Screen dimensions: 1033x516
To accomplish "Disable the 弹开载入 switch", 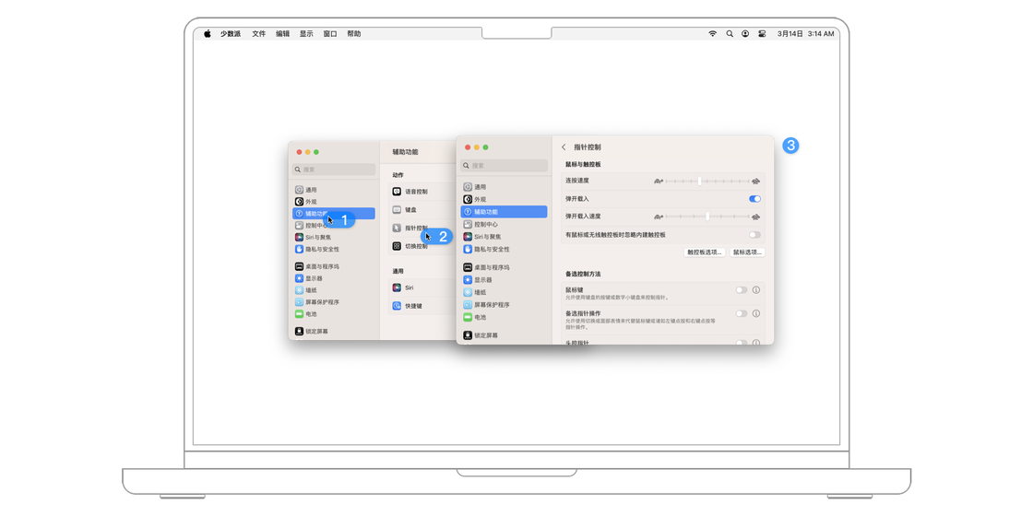I will 755,198.
